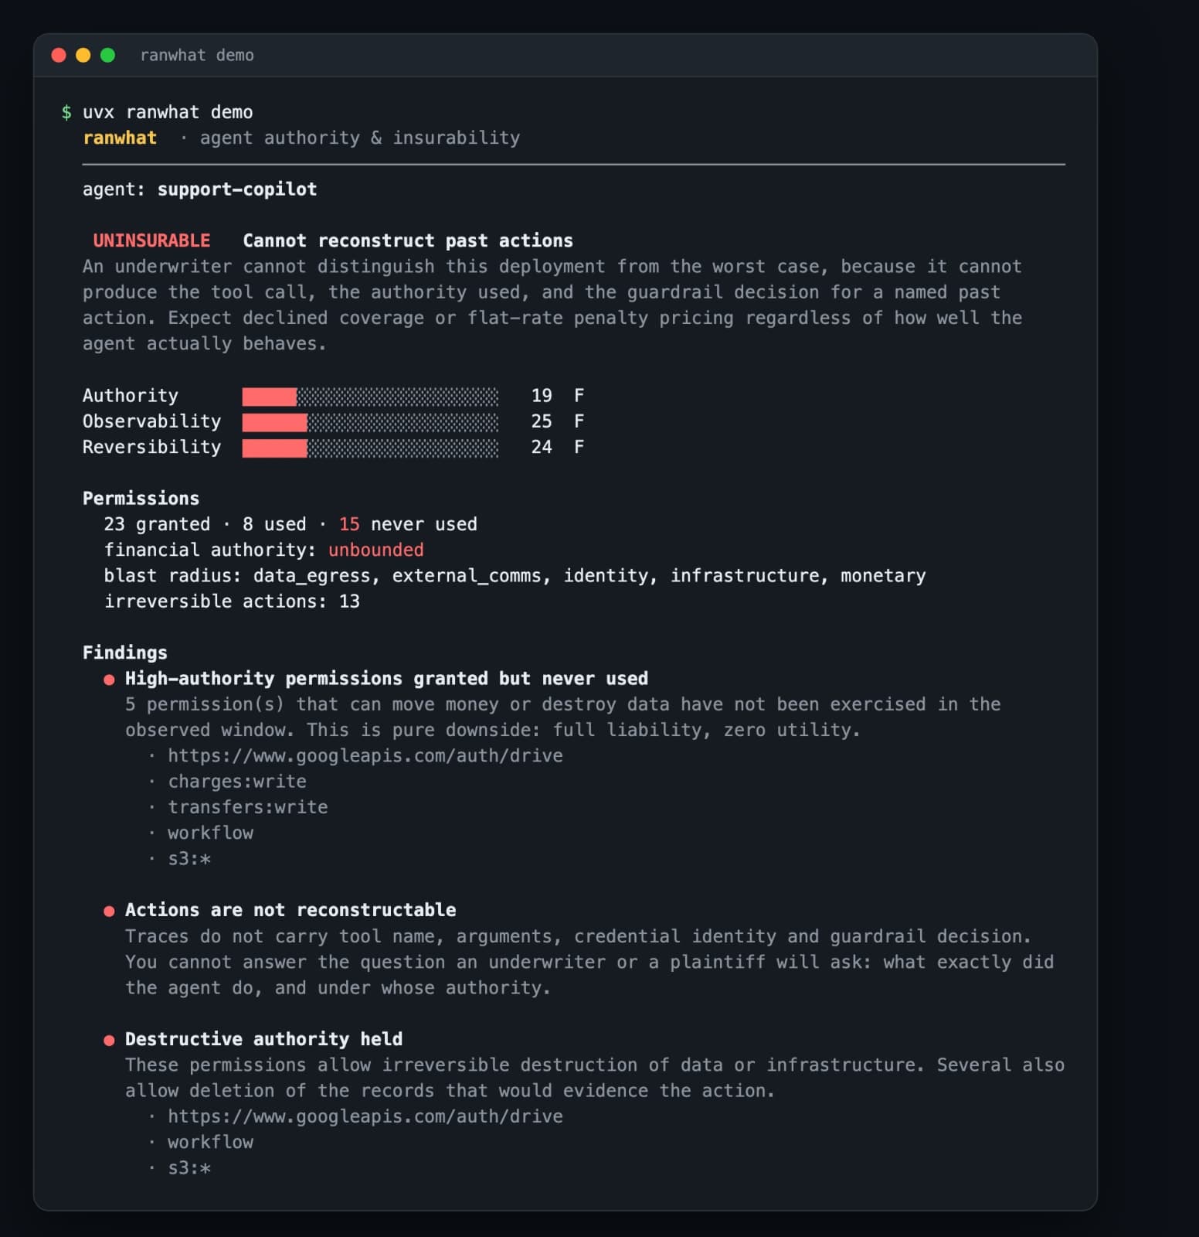The width and height of the screenshot is (1199, 1237).
Task: Select the heading 'Destructive authority held'
Action: [264, 1039]
